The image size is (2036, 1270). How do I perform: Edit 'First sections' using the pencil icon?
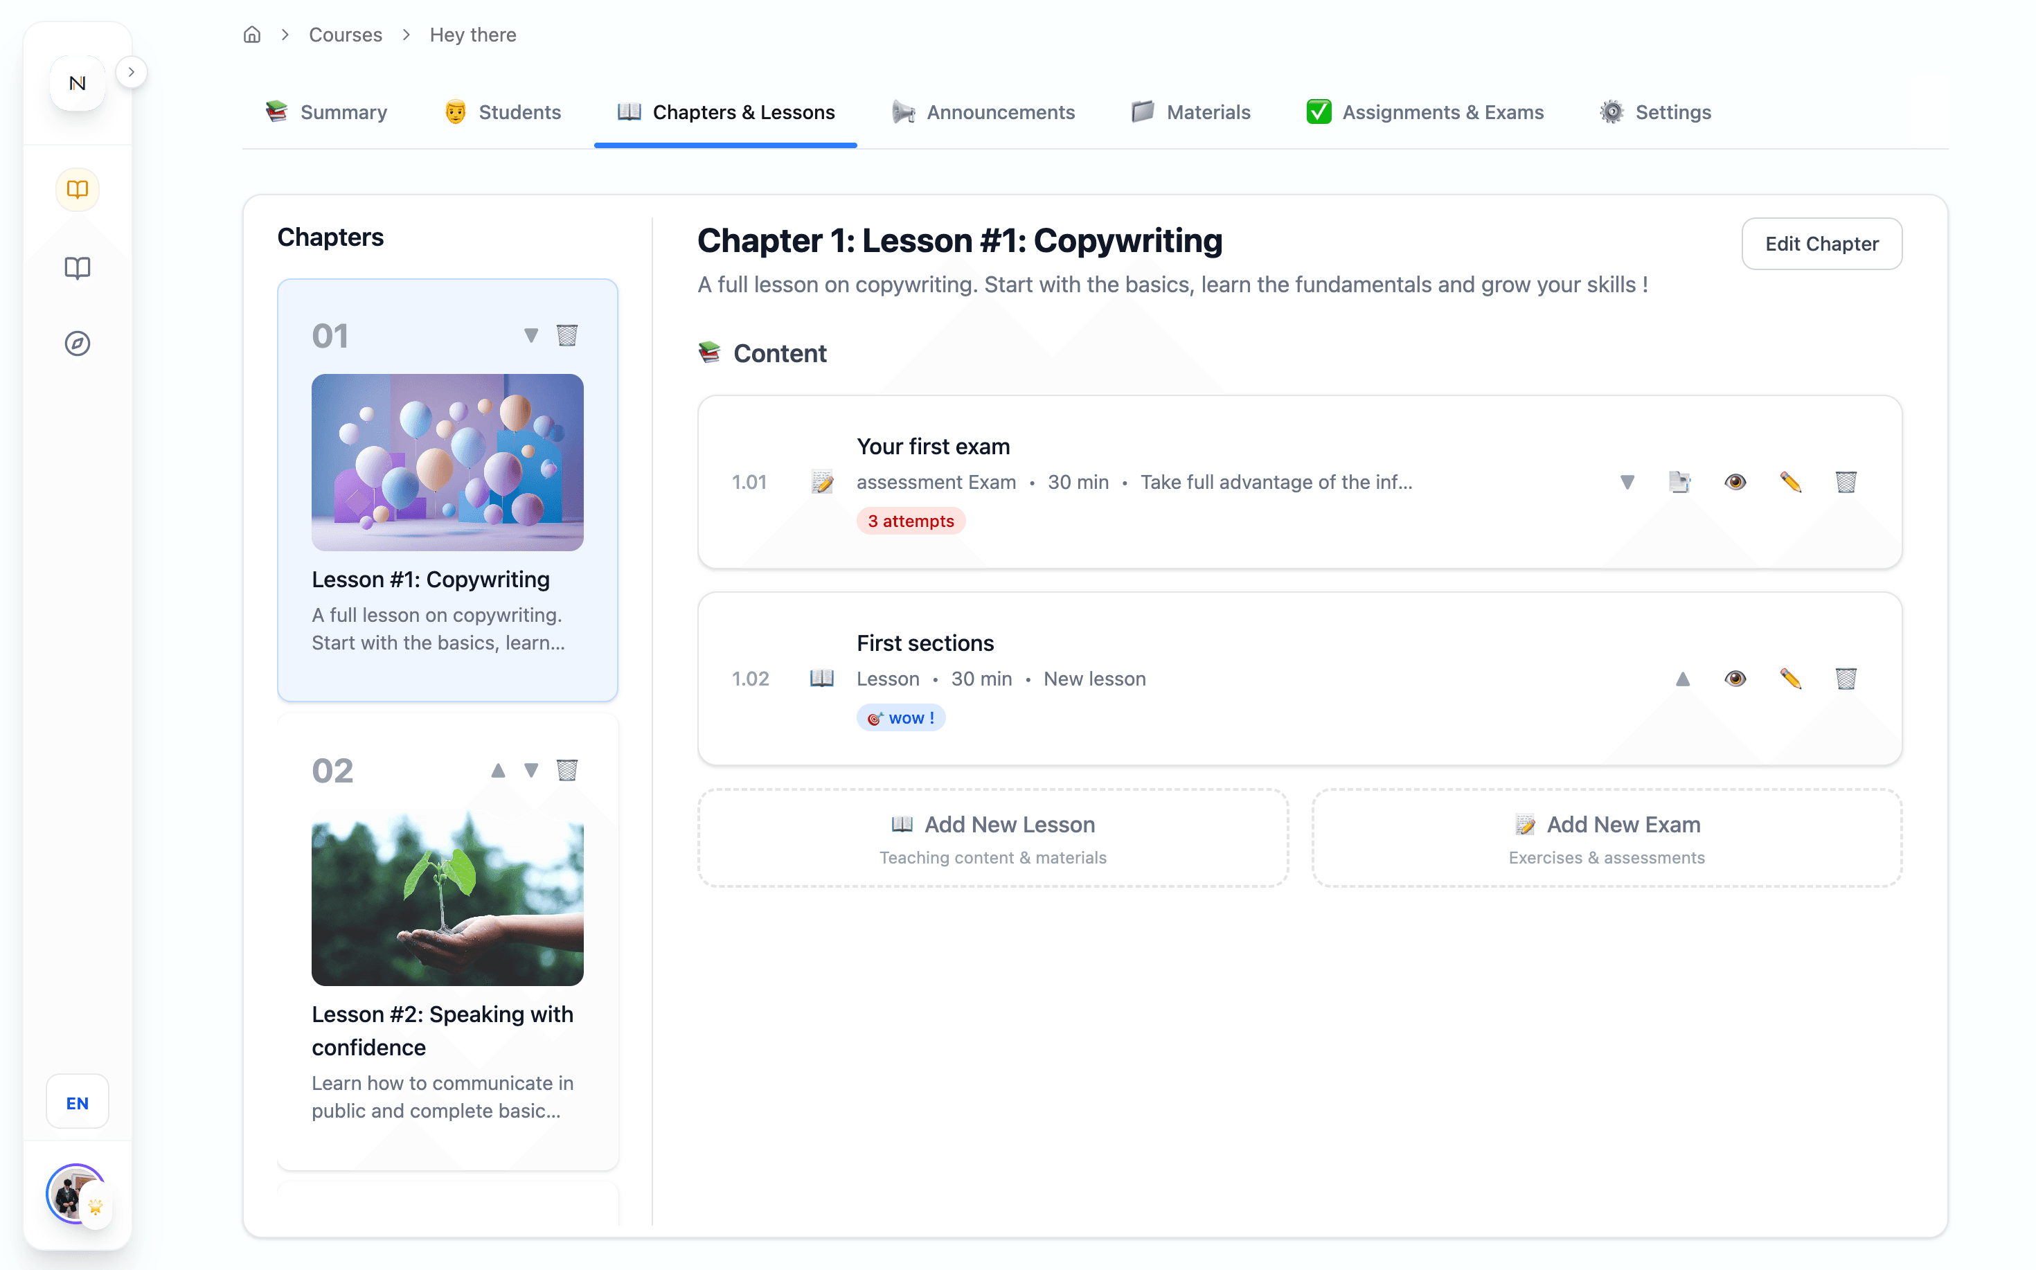tap(1790, 679)
